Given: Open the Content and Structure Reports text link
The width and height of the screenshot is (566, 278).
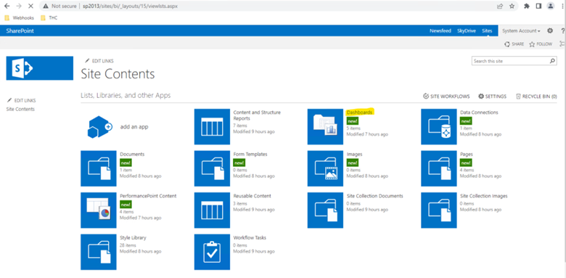Looking at the screenshot, I should [257, 115].
